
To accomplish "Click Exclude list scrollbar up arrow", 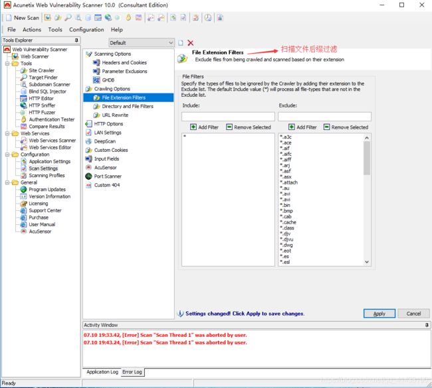I will pos(367,138).
